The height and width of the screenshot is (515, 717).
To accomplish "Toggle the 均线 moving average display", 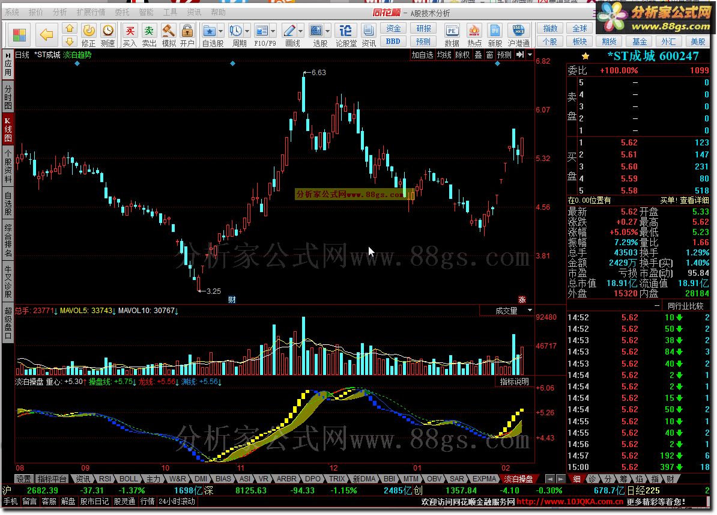I will [x=444, y=55].
